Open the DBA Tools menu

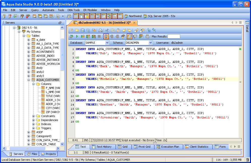click(74, 10)
